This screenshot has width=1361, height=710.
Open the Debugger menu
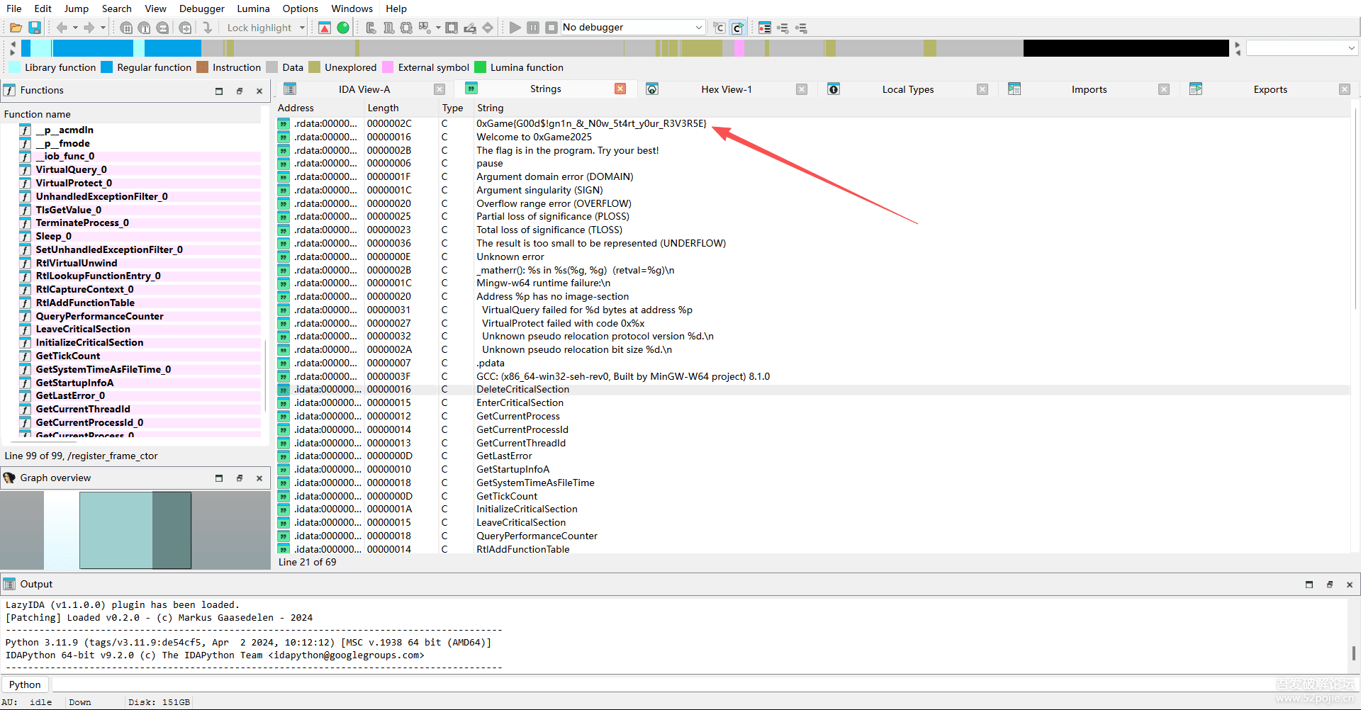(x=201, y=9)
